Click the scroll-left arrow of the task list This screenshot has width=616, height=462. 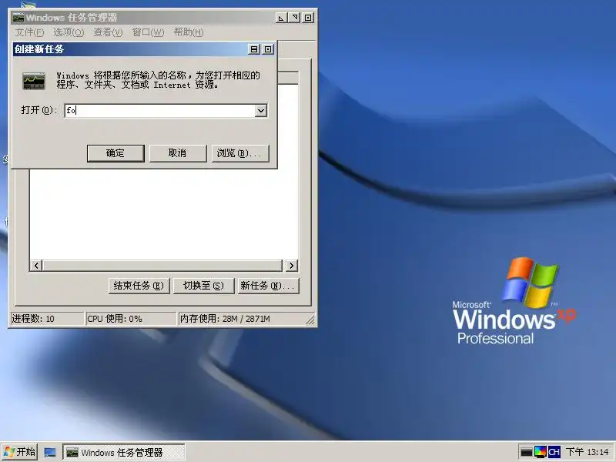(36, 266)
